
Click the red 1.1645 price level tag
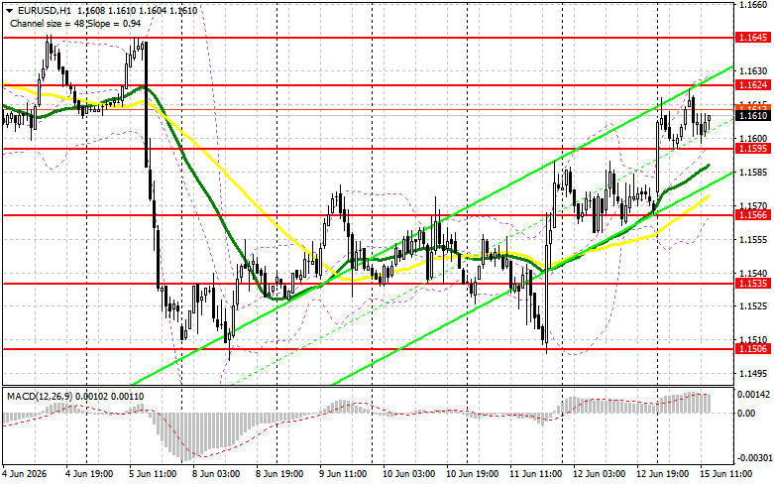pyautogui.click(x=753, y=38)
